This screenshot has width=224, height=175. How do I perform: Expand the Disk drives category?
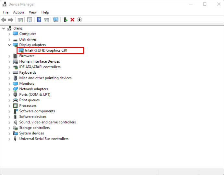click(9, 40)
